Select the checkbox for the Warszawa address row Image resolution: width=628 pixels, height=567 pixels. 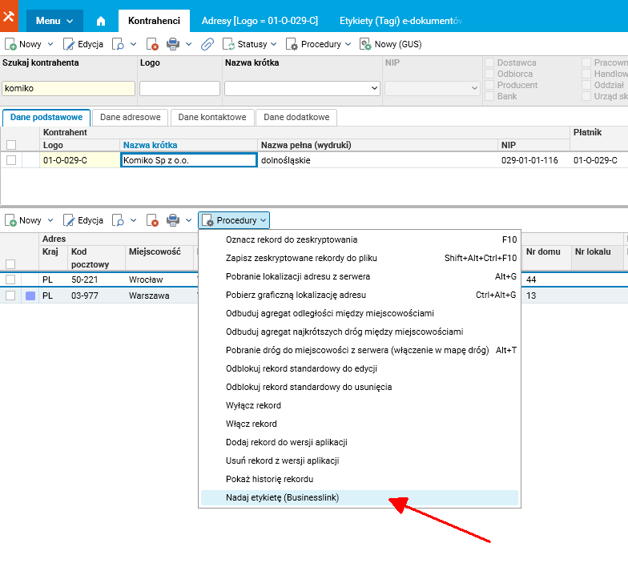(x=10, y=296)
